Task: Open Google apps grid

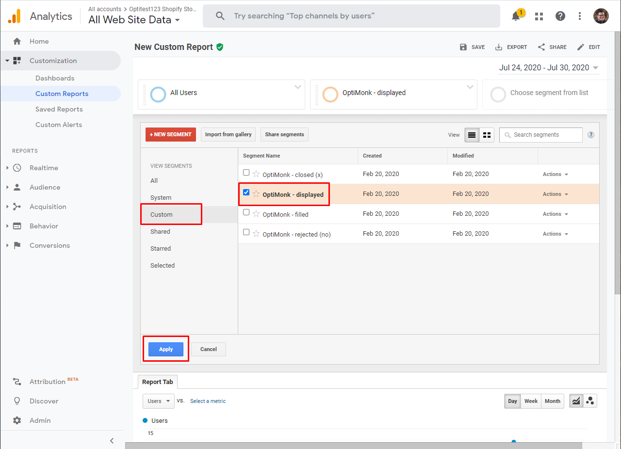Action: tap(539, 16)
